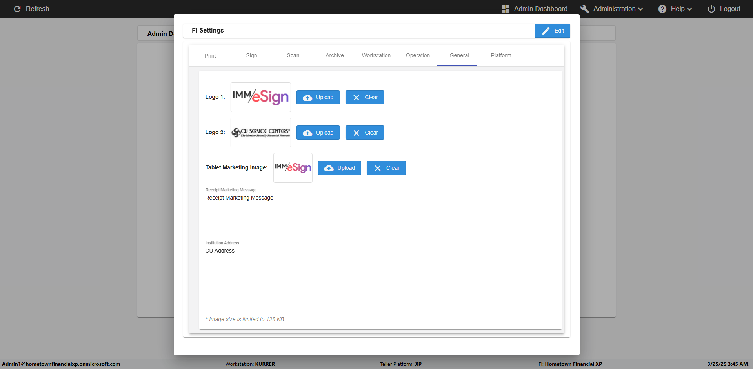Click Clear text for Logo 2
The width and height of the screenshot is (753, 369).
click(371, 133)
